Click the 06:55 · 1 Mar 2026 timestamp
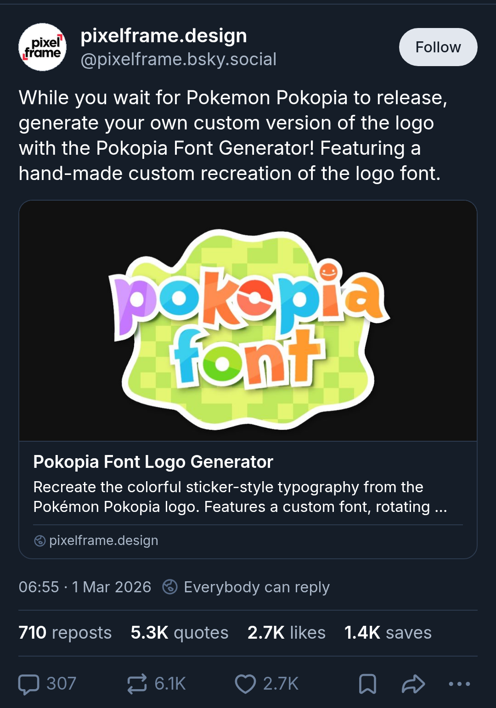The height and width of the screenshot is (708, 496). (85, 587)
